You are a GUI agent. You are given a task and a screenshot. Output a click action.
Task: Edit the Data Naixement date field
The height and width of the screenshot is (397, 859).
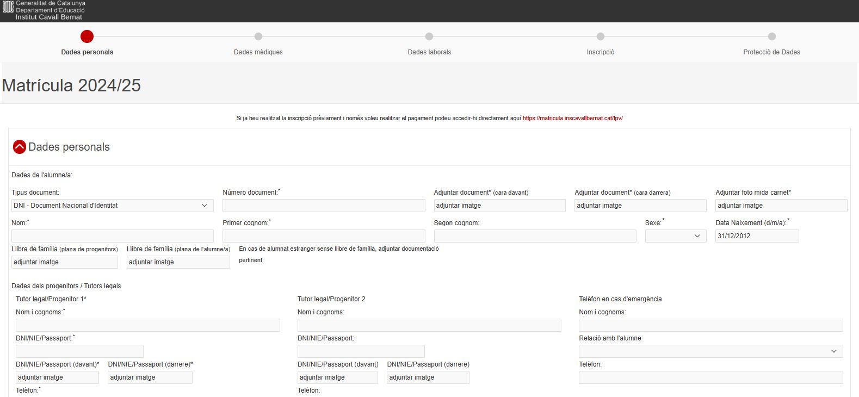(x=757, y=236)
